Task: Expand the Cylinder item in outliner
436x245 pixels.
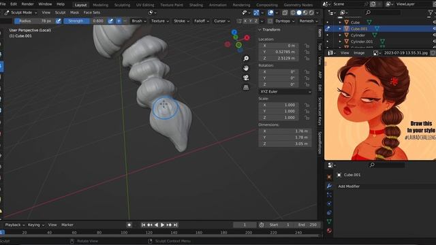Action: pos(340,35)
